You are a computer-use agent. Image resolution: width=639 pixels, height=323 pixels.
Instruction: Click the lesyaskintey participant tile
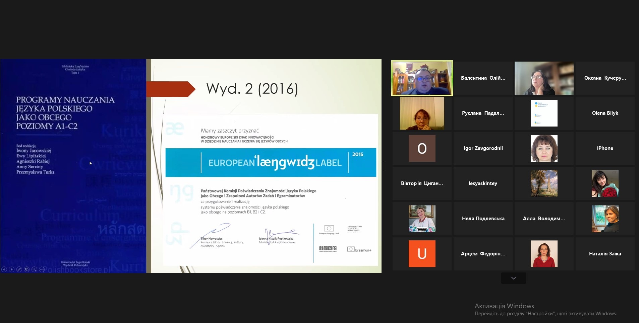[x=483, y=183]
